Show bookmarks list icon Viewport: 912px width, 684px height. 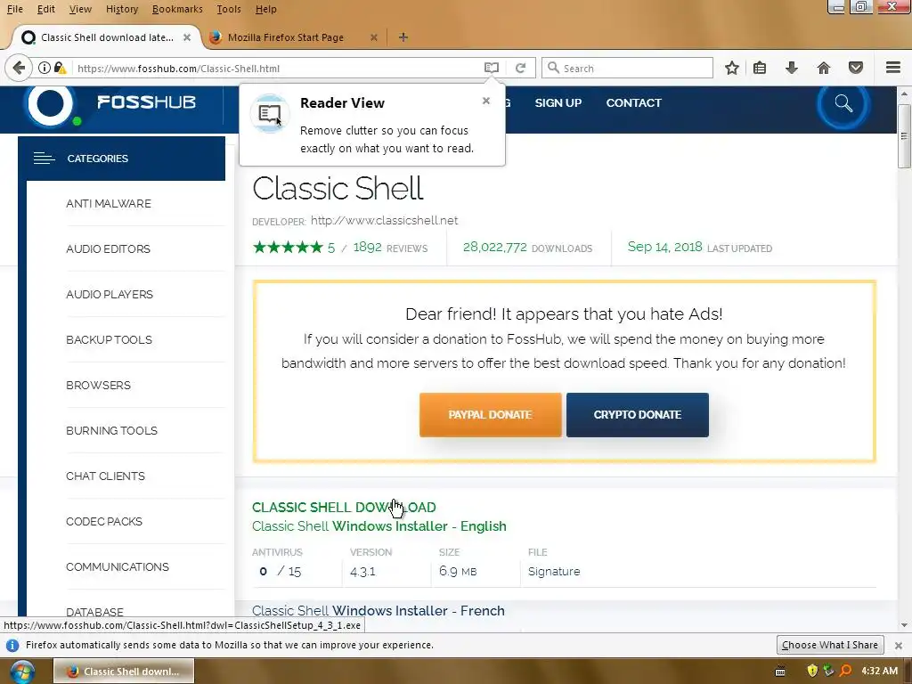760,68
